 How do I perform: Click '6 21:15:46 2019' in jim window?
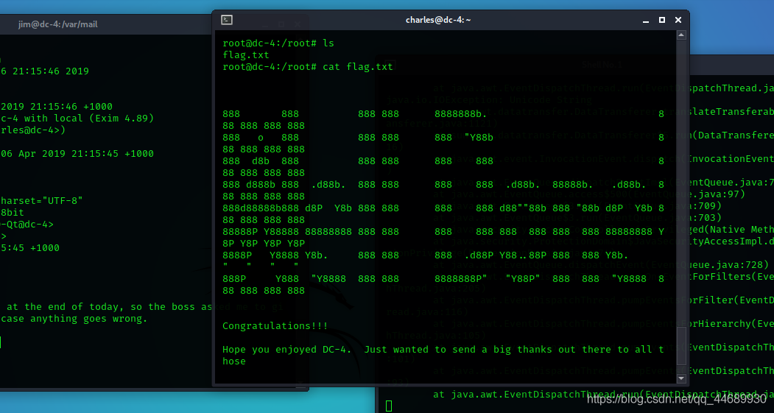[x=44, y=71]
